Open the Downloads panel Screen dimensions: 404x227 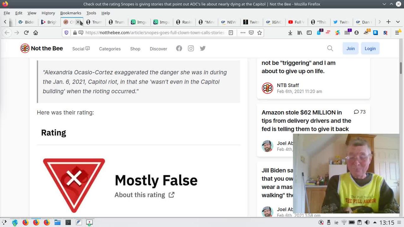[x=290, y=33]
